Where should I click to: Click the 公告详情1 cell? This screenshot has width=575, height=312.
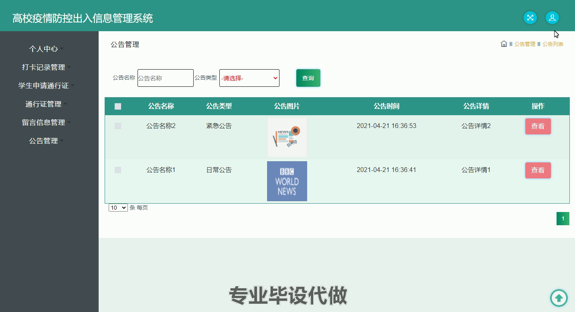[x=476, y=170]
